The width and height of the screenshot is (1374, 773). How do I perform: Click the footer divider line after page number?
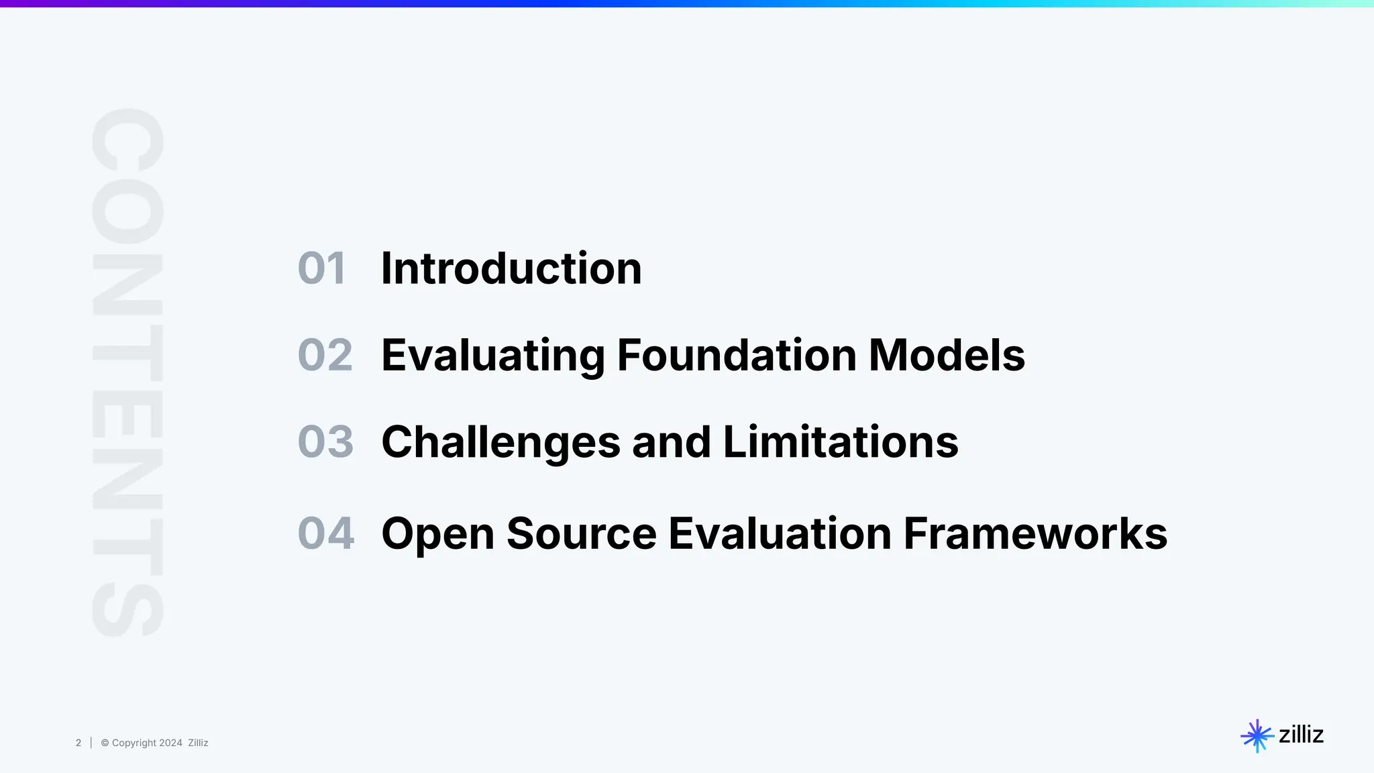91,743
